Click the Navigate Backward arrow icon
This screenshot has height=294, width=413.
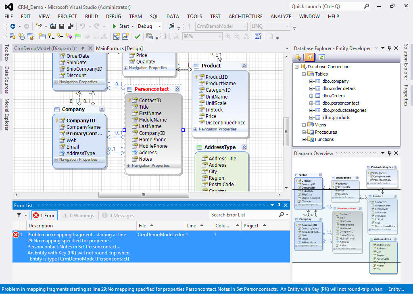click(13, 26)
